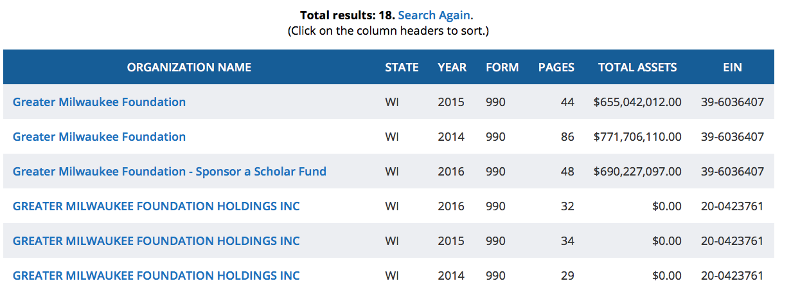The height and width of the screenshot is (290, 791).
Task: Click the Search Again link
Action: tap(434, 15)
